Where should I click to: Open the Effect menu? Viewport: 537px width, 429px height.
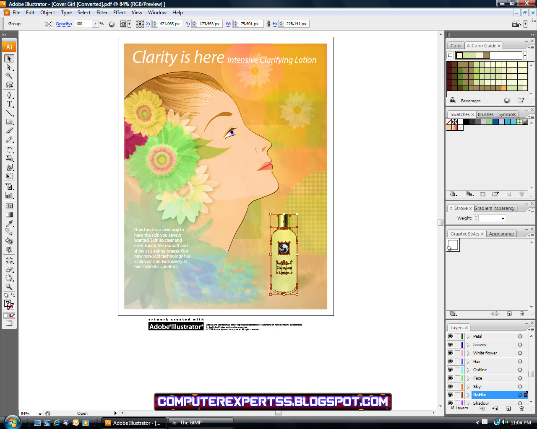[x=120, y=13]
